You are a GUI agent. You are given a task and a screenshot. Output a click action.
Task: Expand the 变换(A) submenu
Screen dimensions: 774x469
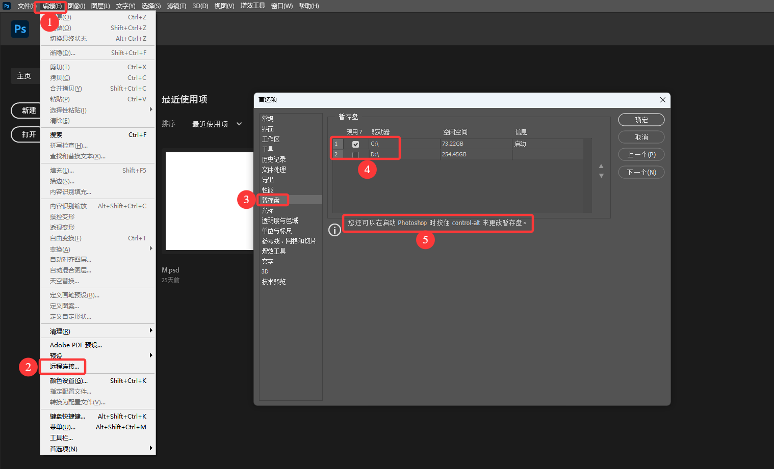(97, 249)
